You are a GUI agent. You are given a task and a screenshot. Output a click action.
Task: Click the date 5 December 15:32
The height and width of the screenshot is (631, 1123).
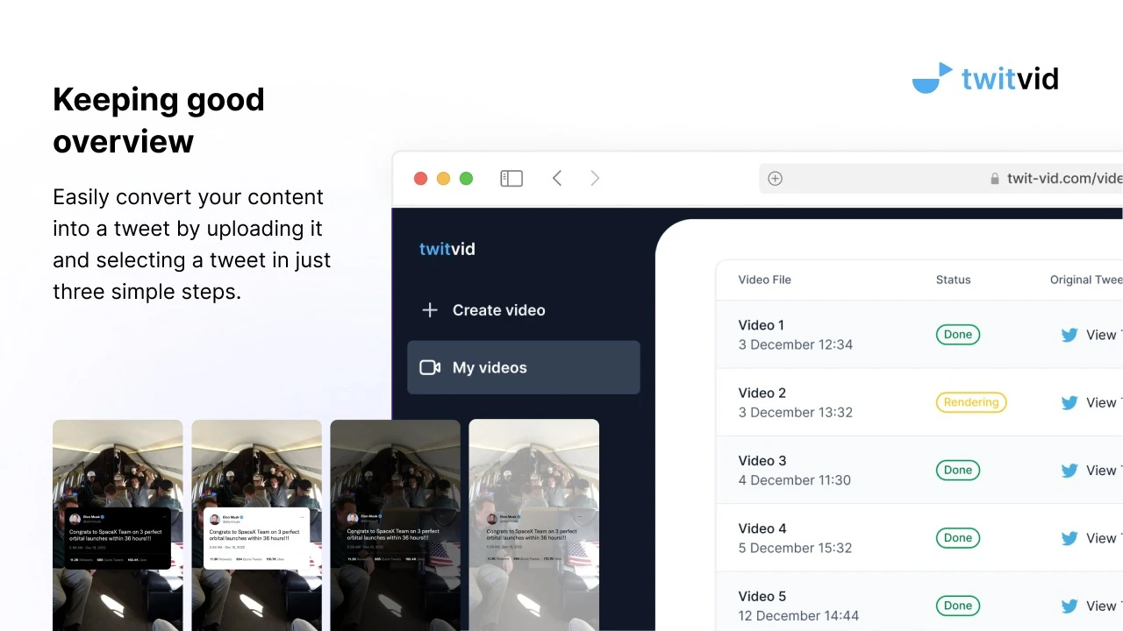coord(796,548)
